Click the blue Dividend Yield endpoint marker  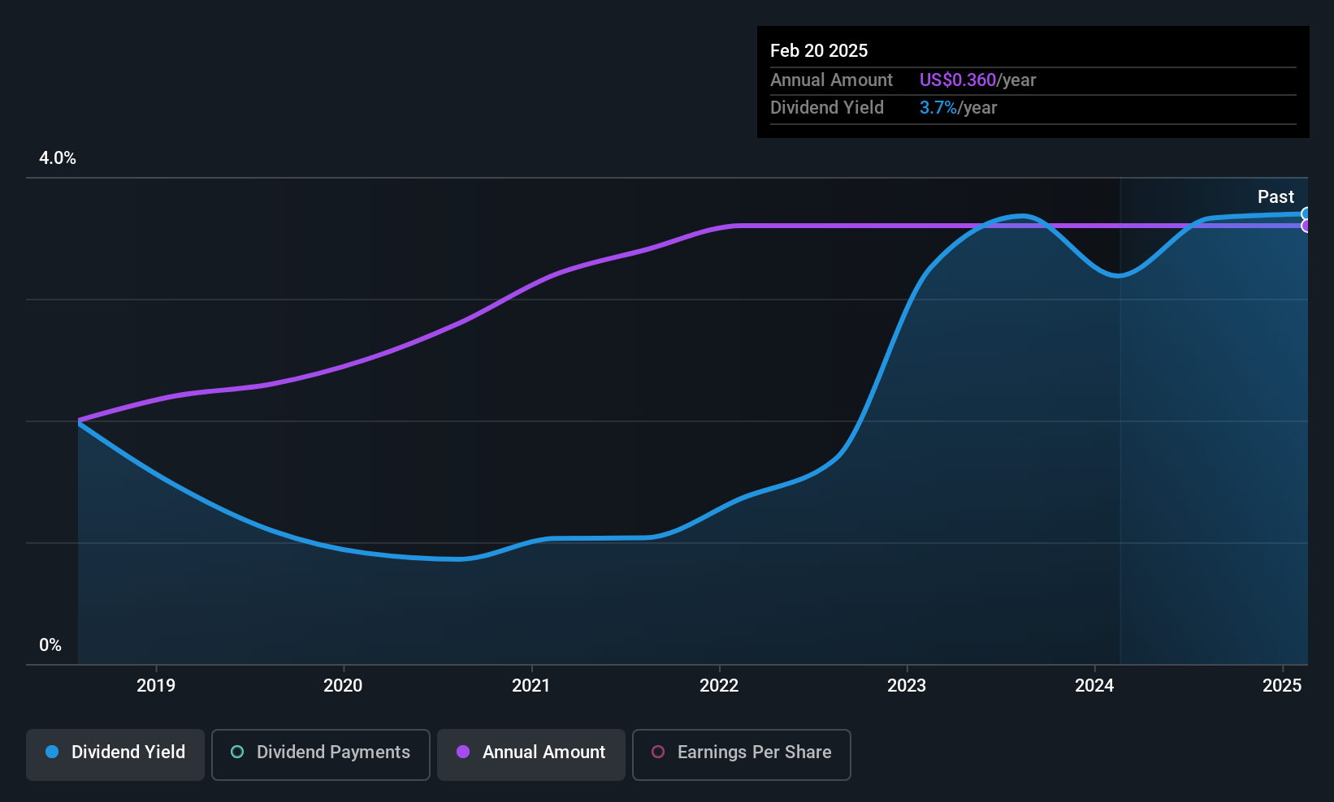[1306, 214]
